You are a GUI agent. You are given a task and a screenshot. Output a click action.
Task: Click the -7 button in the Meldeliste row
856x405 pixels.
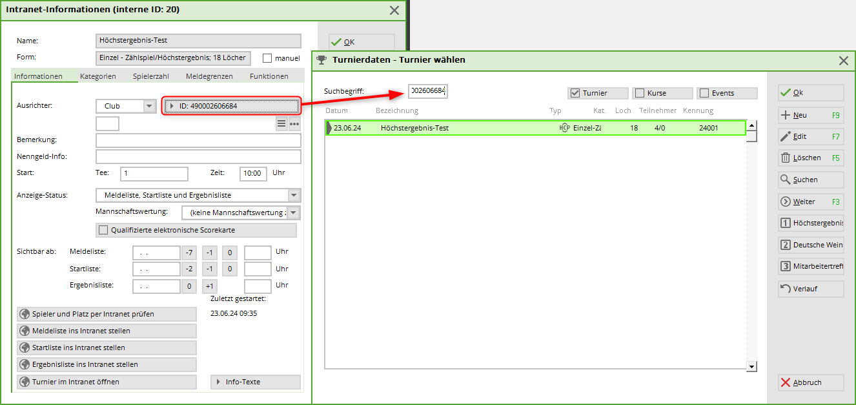pyautogui.click(x=189, y=252)
